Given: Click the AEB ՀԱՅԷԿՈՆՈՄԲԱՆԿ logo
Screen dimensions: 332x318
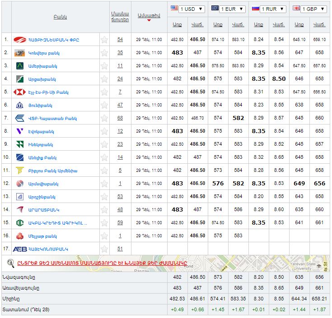Looking at the screenshot, I should [20, 249].
